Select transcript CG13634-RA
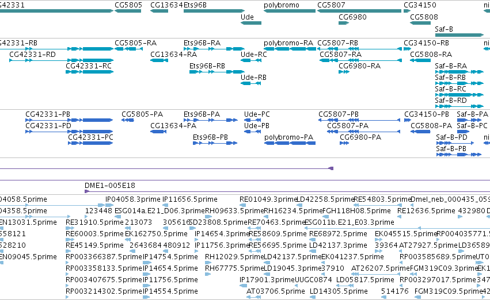Viewport: 490px width, 300px height. (x=174, y=55)
